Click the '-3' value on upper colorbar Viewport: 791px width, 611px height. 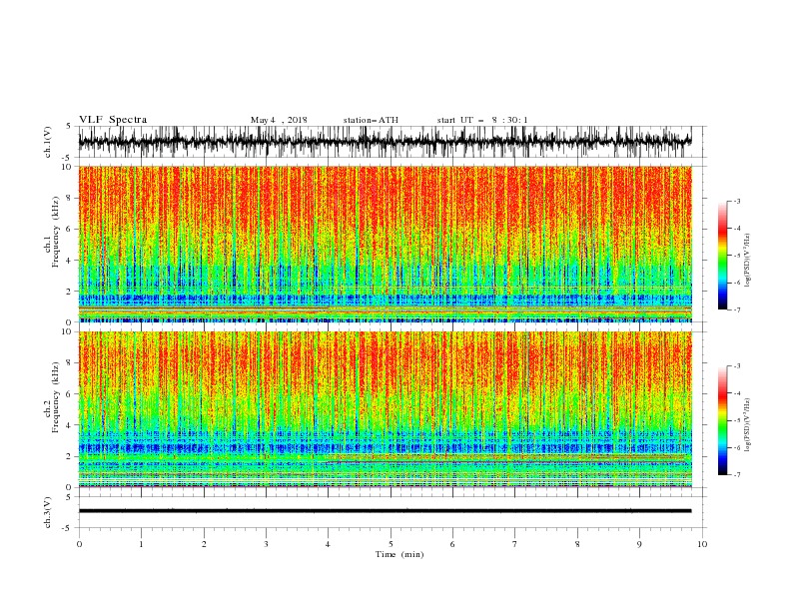coord(737,201)
